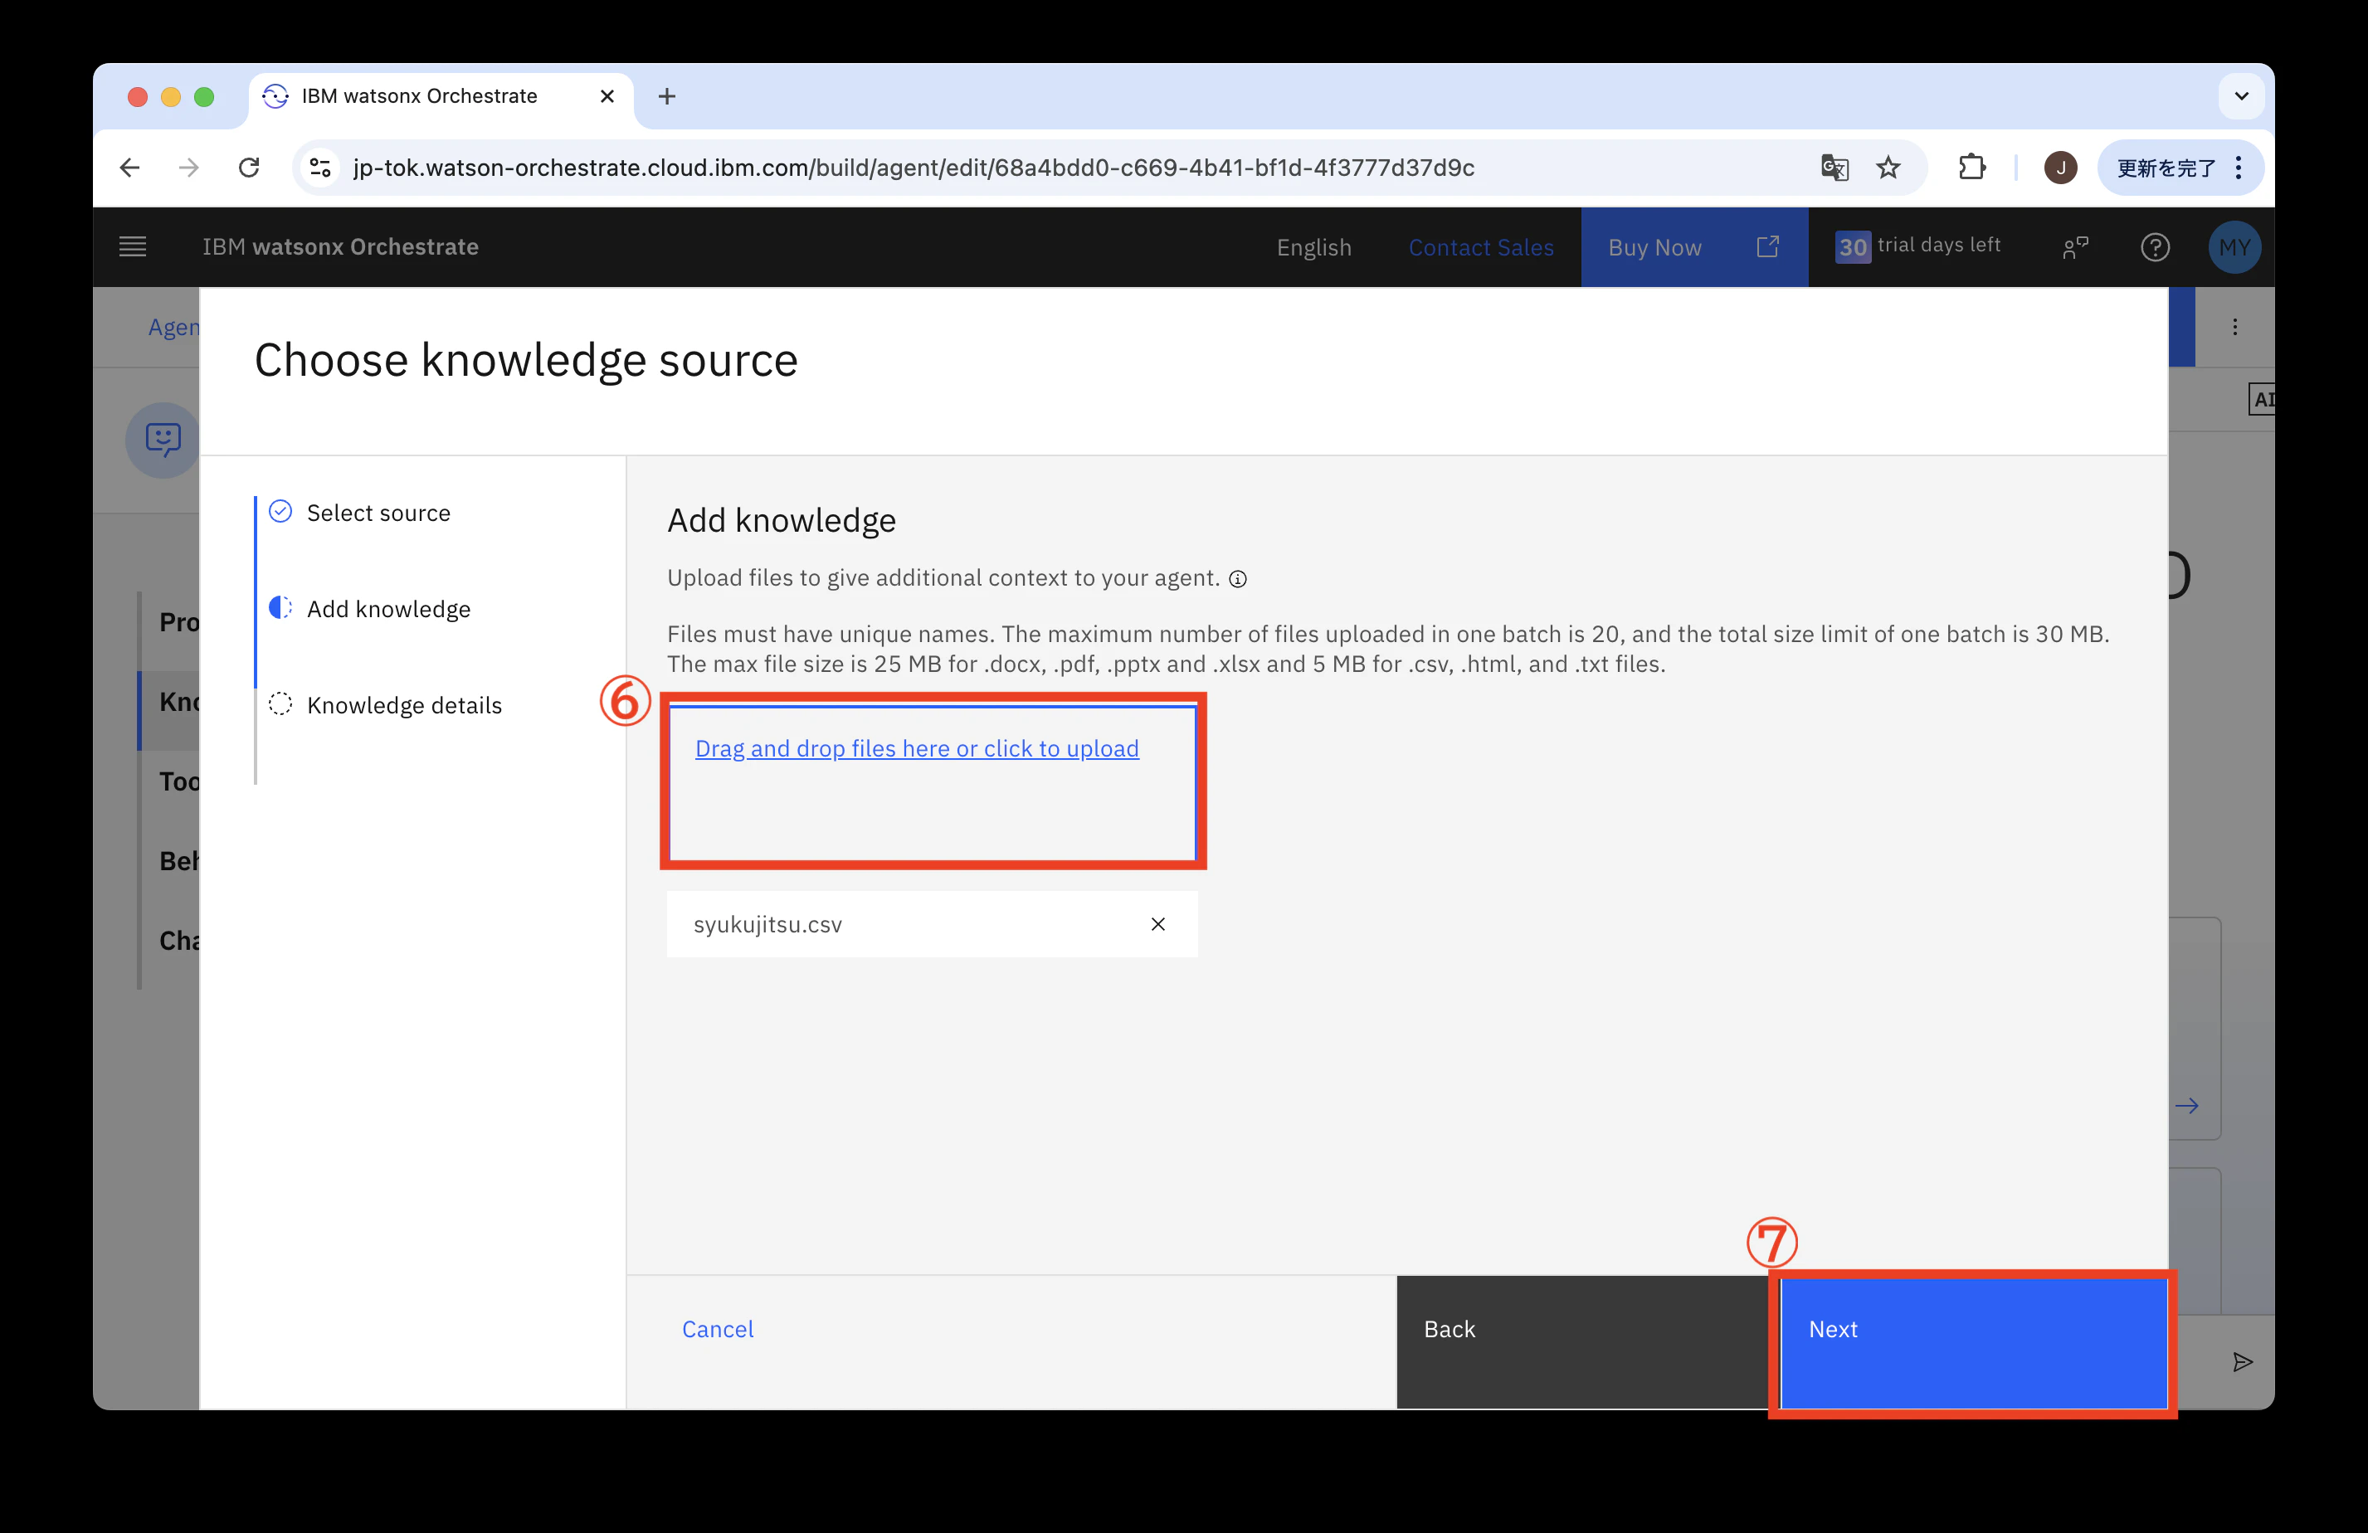Click Drag and drop files upload link
The image size is (2368, 1533).
(916, 748)
